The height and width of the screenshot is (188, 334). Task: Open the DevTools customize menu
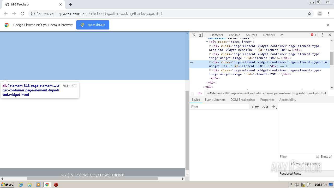[323, 35]
